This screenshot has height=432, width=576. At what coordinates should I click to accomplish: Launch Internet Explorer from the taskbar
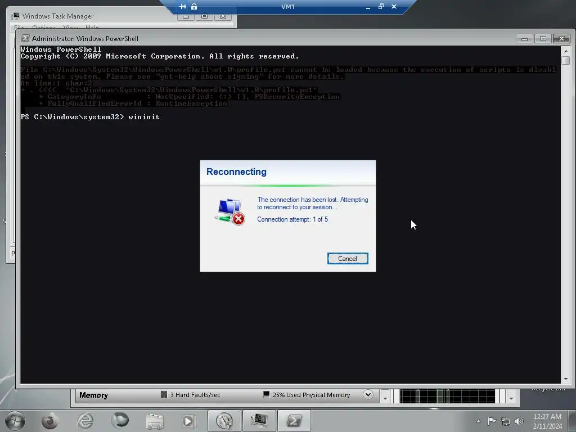(x=85, y=421)
